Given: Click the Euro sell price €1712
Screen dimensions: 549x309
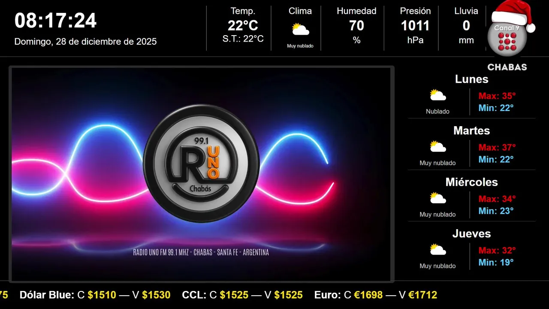Looking at the screenshot, I should pyautogui.click(x=422, y=295).
